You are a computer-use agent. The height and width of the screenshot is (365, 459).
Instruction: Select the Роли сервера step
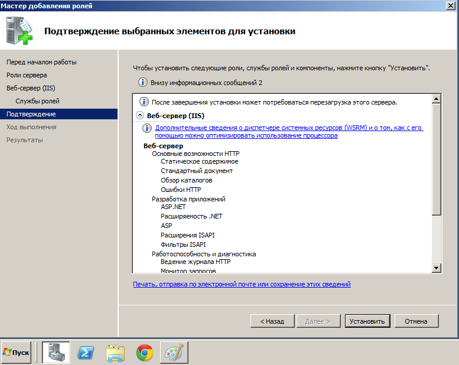tap(27, 75)
